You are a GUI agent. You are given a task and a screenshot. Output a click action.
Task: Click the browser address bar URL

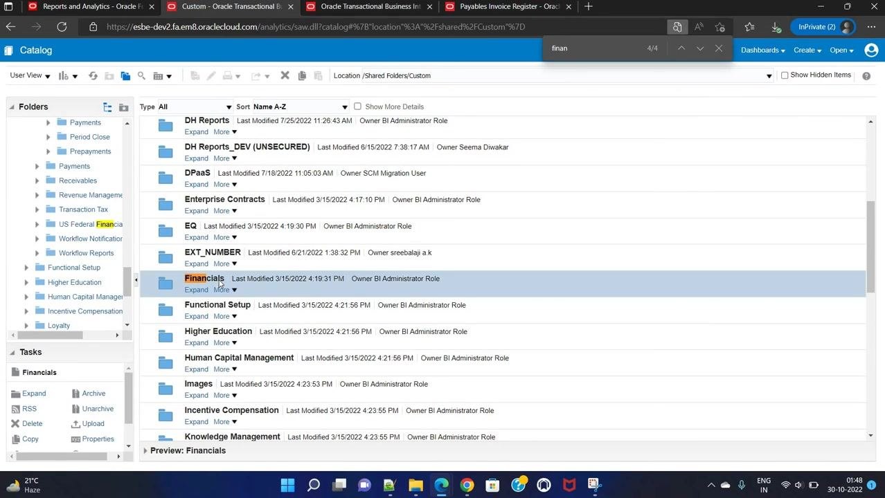click(x=316, y=27)
